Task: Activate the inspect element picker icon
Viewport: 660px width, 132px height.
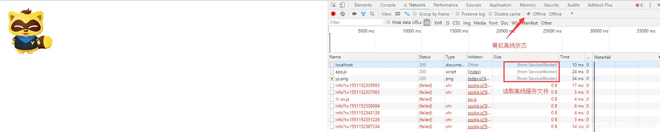Action: pyautogui.click(x=333, y=5)
